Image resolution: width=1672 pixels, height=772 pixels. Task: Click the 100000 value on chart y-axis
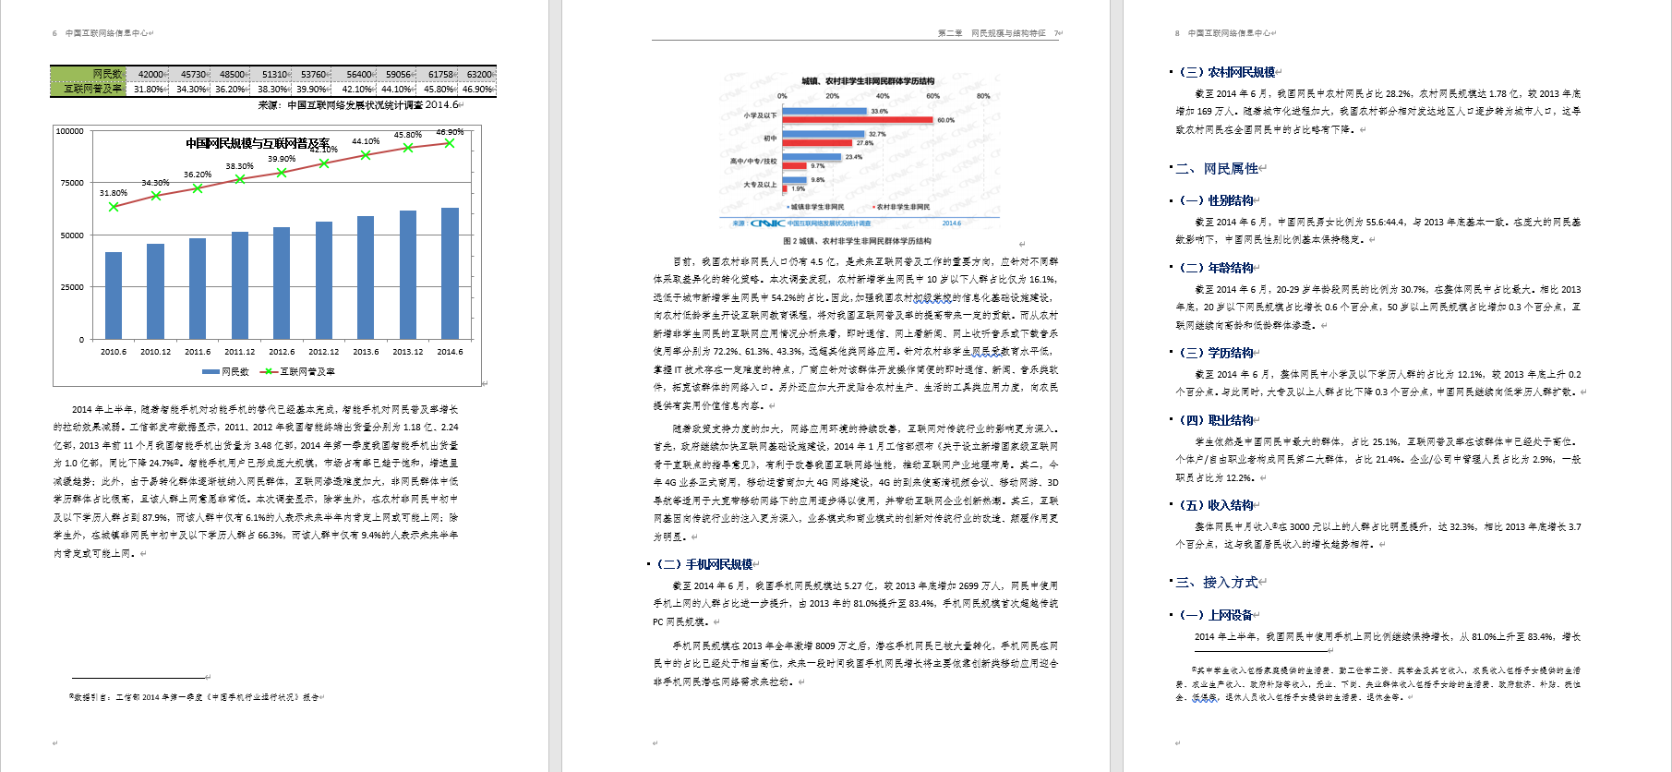[69, 131]
